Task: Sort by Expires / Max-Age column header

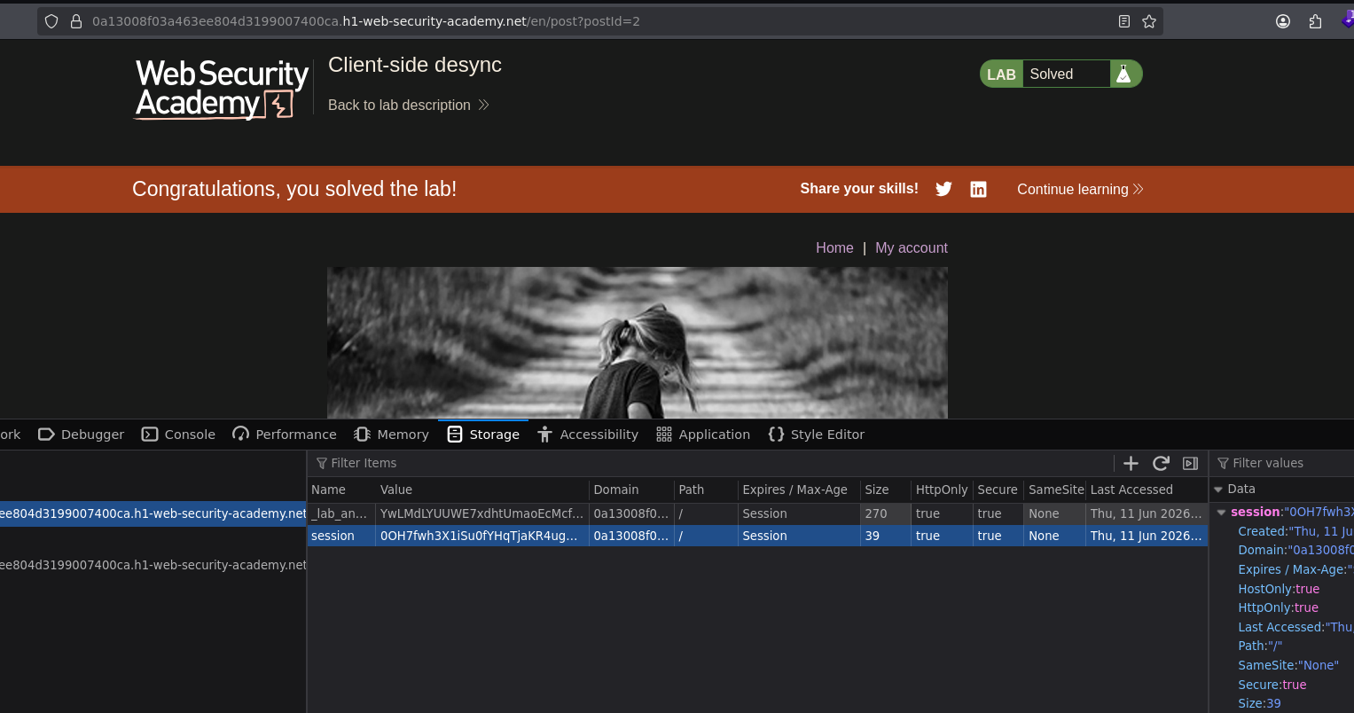Action: (x=799, y=490)
